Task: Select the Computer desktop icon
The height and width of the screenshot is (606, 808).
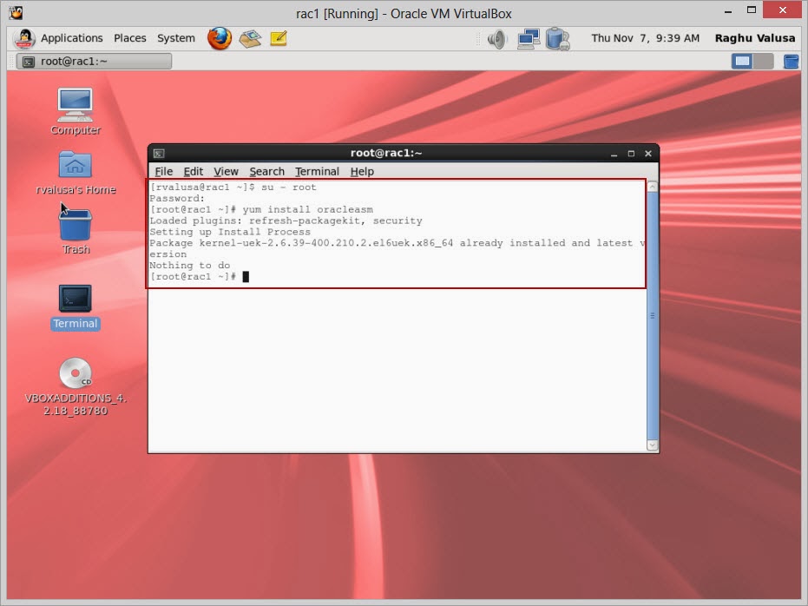Action: coord(76,111)
